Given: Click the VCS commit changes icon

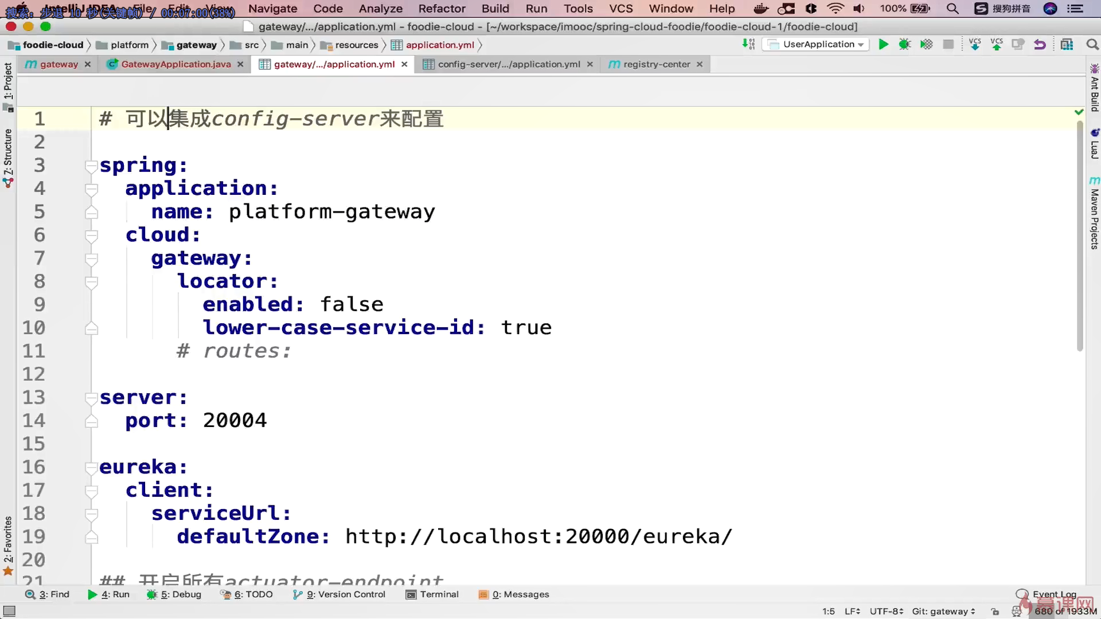Looking at the screenshot, I should [x=997, y=44].
